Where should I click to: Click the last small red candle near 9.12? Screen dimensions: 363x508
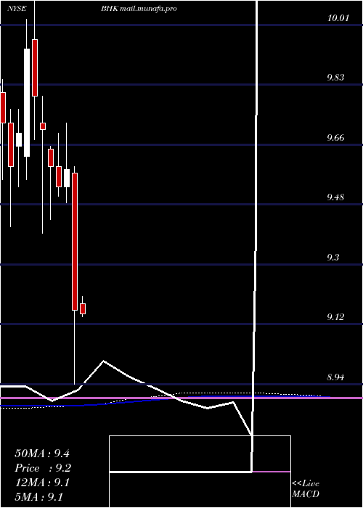83,308
